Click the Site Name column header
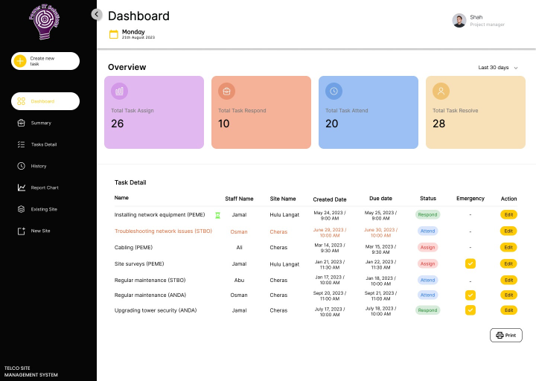 tap(283, 199)
